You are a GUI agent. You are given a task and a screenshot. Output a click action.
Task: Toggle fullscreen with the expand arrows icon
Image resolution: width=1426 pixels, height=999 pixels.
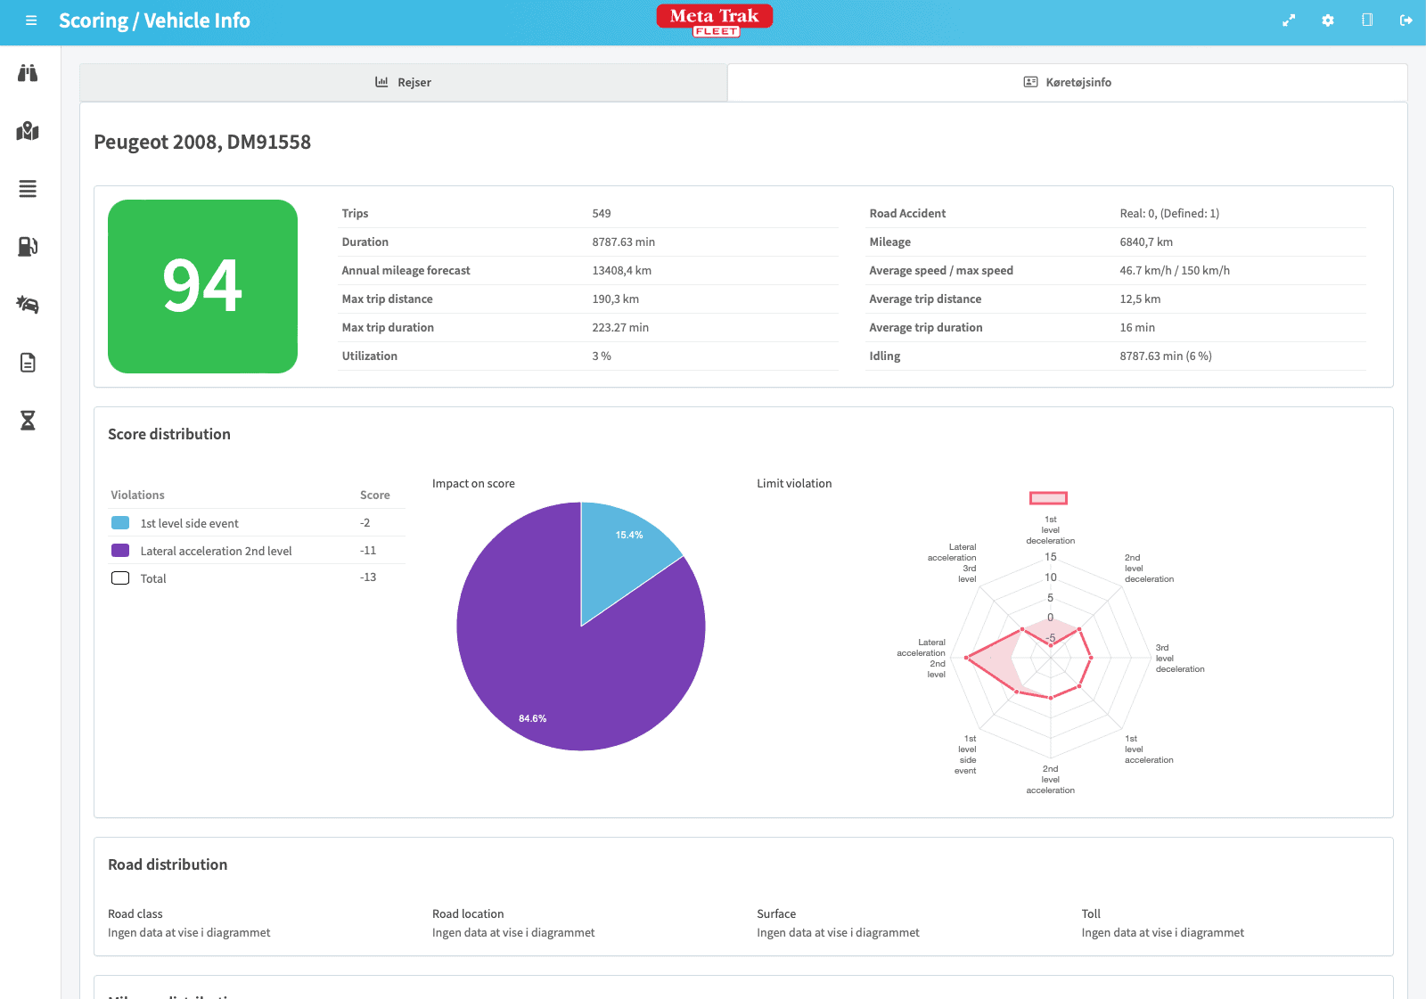pyautogui.click(x=1289, y=20)
